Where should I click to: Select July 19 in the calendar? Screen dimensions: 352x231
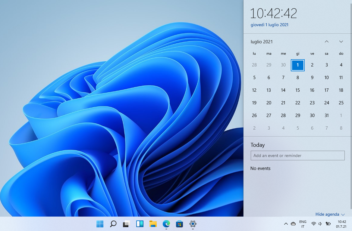pyautogui.click(x=254, y=103)
